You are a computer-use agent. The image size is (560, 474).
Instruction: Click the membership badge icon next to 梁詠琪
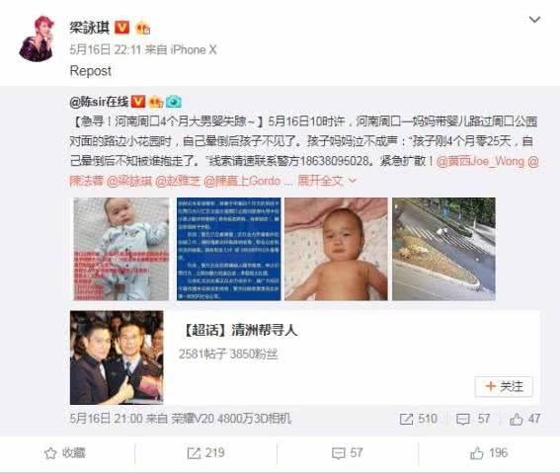(x=143, y=28)
